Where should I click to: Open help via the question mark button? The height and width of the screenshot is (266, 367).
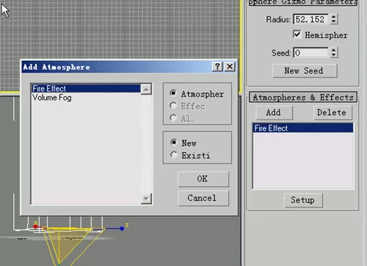pyautogui.click(x=217, y=67)
